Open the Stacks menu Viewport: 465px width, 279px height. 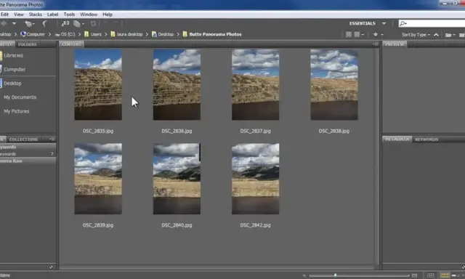[36, 15]
